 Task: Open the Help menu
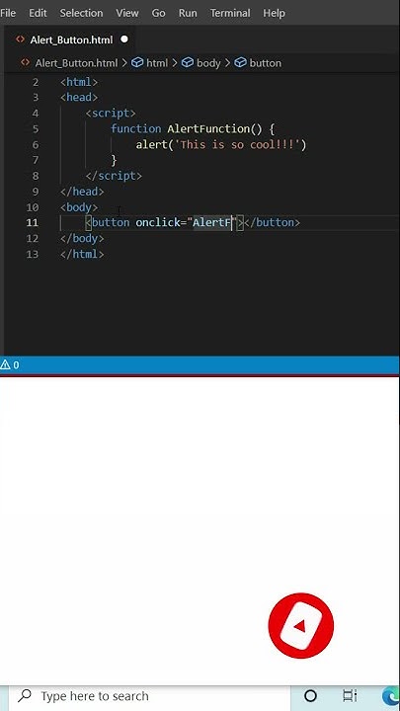click(x=274, y=13)
